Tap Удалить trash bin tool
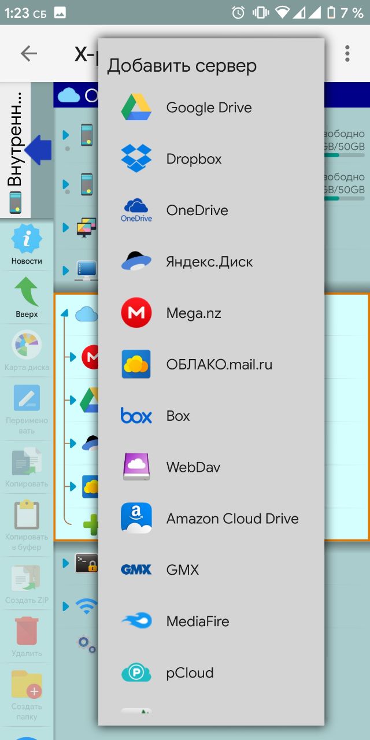 27,637
